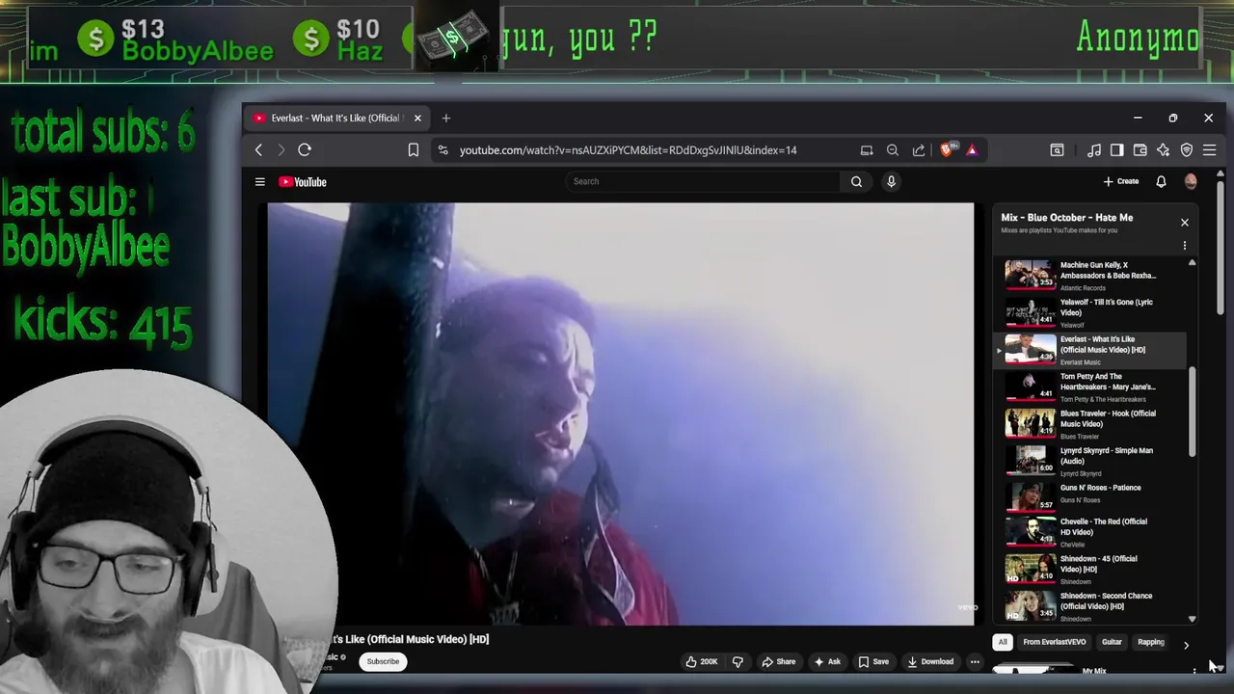
Task: Bookmark this page in address bar
Action: 413,150
